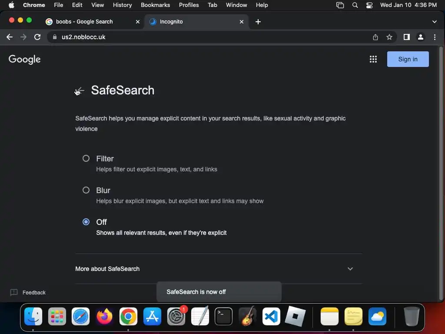Close the boobs - Google Search tab

click(x=138, y=22)
